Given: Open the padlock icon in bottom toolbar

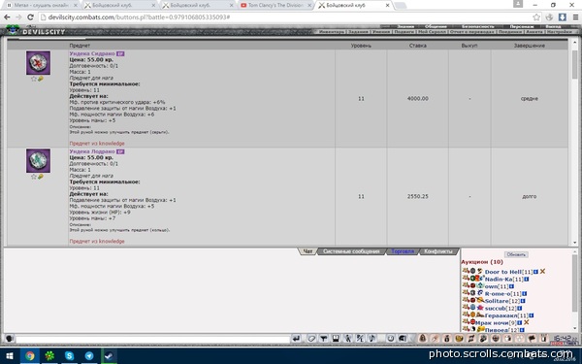Looking at the screenshot, I should (422, 339).
